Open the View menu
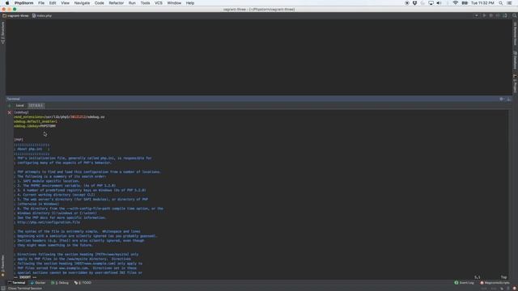The image size is (518, 291). [x=65, y=3]
